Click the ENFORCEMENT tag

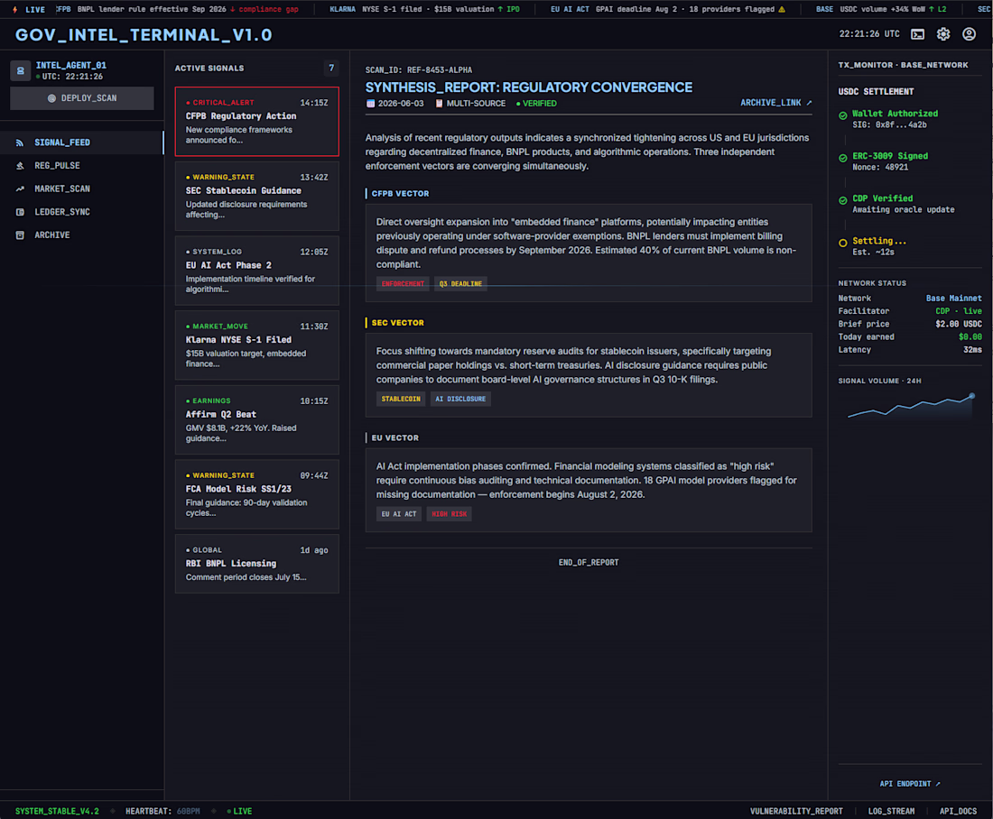coord(403,283)
